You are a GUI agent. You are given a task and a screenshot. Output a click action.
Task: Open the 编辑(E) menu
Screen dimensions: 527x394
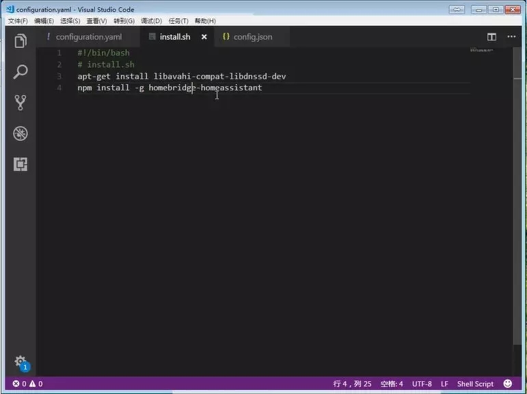pyautogui.click(x=44, y=21)
